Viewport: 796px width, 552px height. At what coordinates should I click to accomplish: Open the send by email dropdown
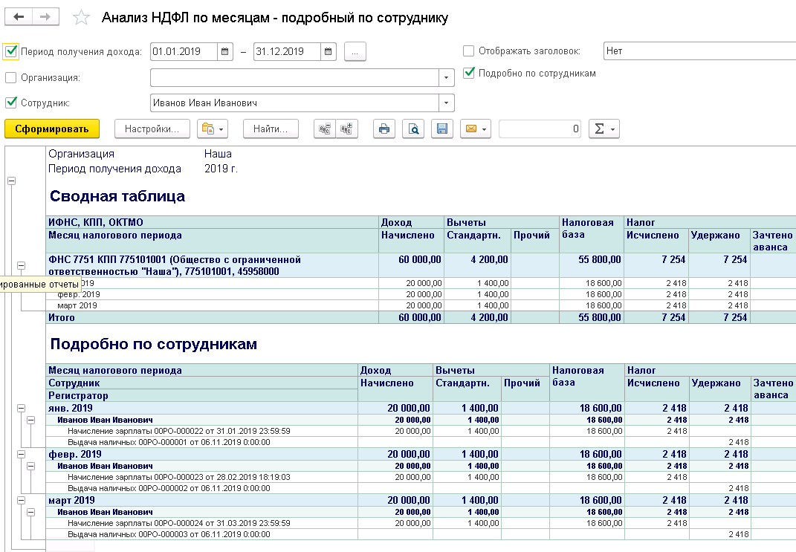click(476, 129)
